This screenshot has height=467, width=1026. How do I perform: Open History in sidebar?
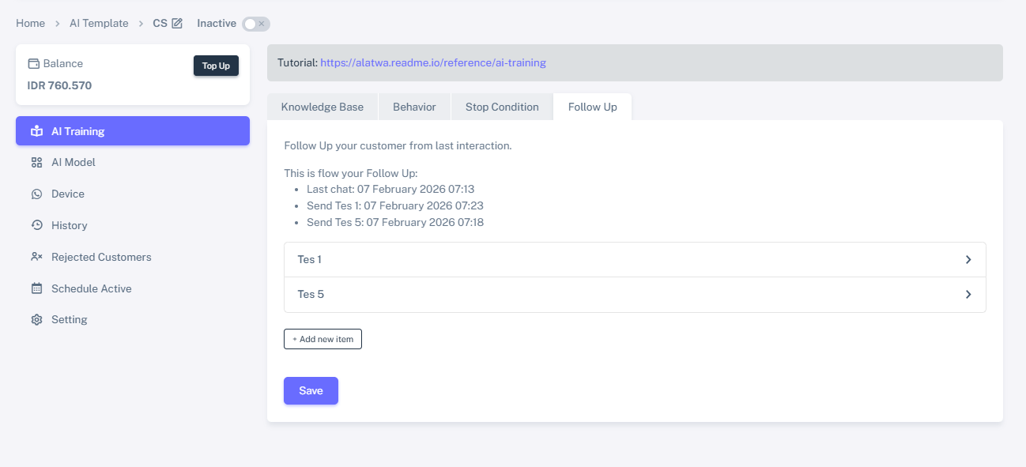[x=133, y=225]
